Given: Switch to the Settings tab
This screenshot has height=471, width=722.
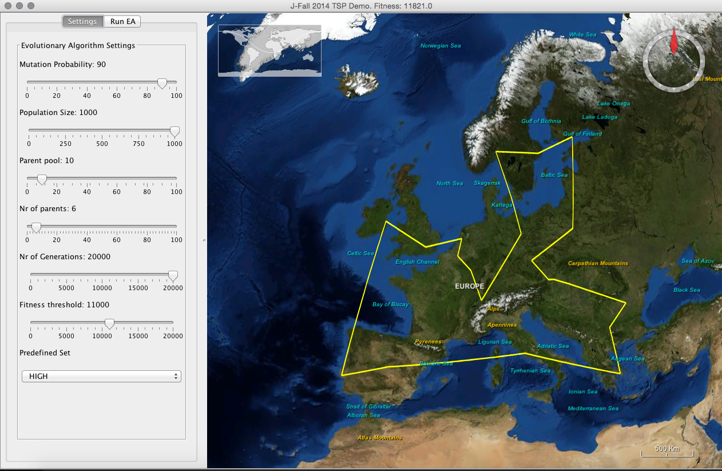Looking at the screenshot, I should point(82,22).
